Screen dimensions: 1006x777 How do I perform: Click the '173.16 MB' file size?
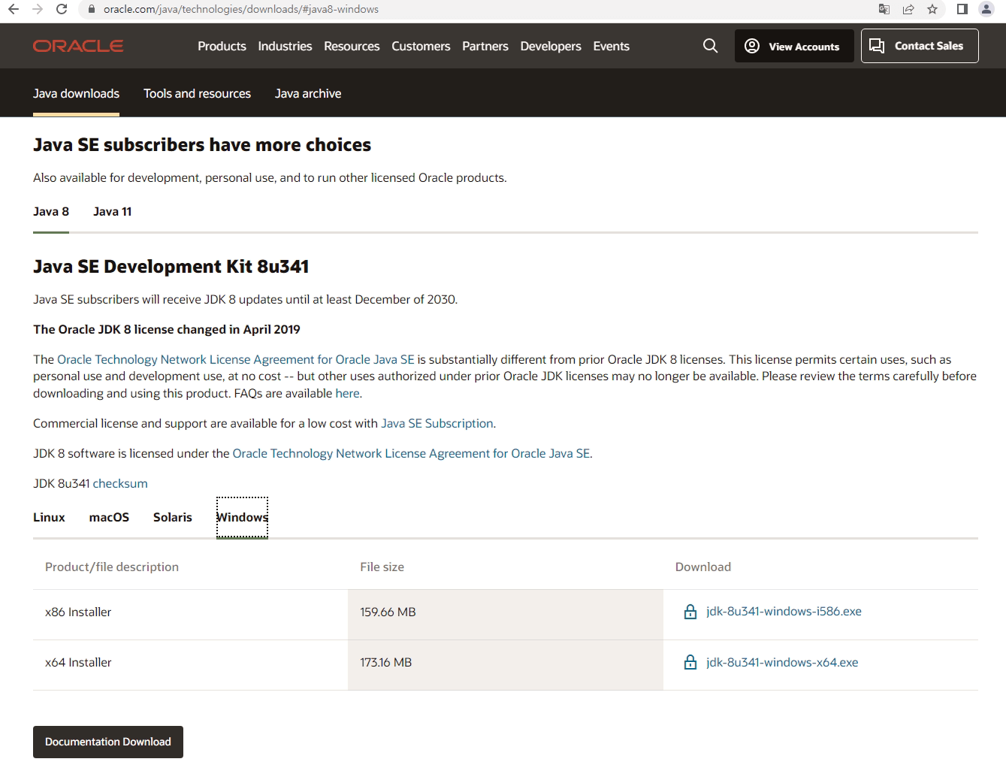click(x=386, y=662)
